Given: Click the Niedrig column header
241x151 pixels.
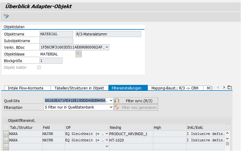Looking at the screenshot, I should click(131, 128).
